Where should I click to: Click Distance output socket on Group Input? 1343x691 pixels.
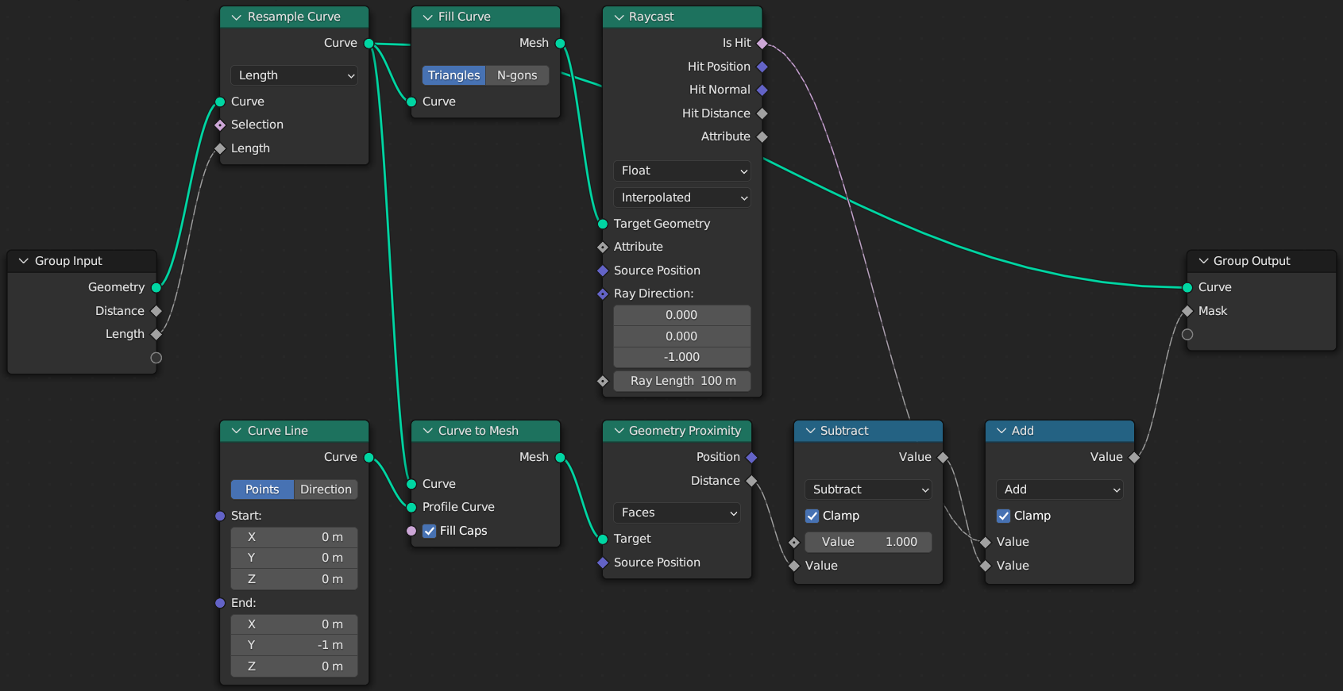pos(156,311)
